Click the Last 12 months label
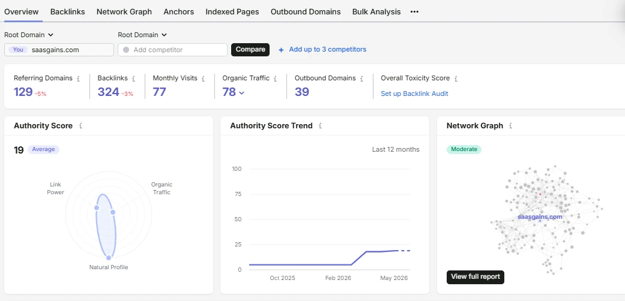The height and width of the screenshot is (301, 625). click(396, 149)
